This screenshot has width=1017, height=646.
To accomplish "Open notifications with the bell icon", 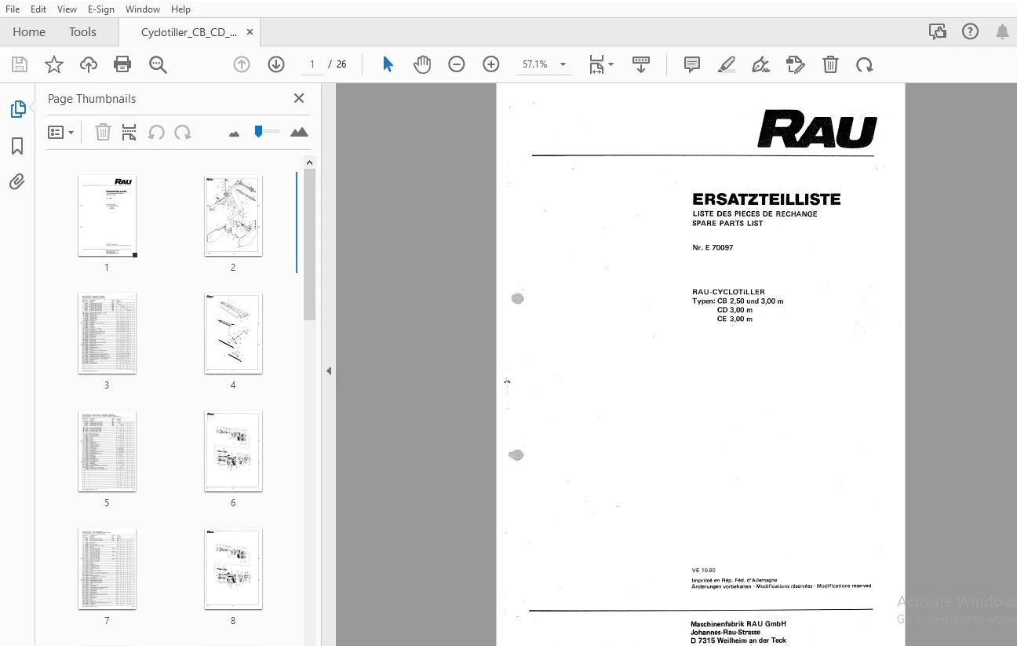I will pyautogui.click(x=1002, y=31).
